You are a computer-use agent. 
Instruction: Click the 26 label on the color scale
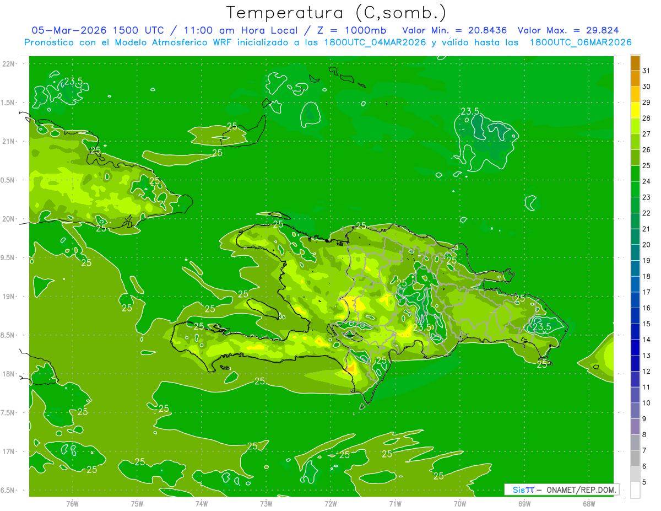646,149
